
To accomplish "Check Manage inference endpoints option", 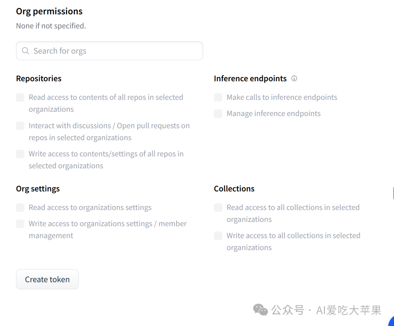I will [218, 114].
